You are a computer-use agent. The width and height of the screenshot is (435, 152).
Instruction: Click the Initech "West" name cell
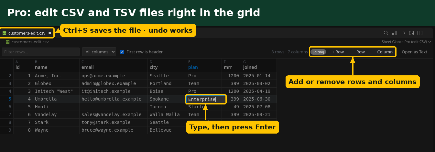[56, 91]
